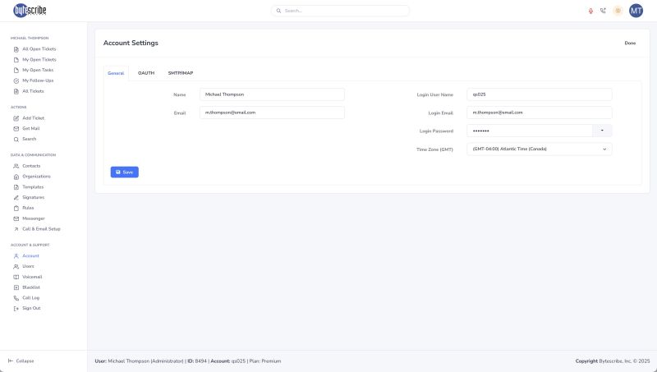Image resolution: width=657 pixels, height=372 pixels.
Task: Switch to the SMTP/IMAP tab
Action: coord(180,73)
